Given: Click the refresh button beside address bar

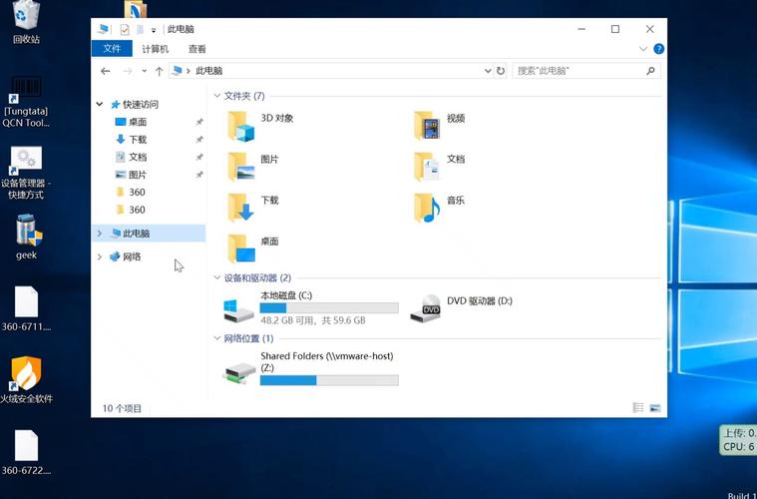Looking at the screenshot, I should tap(501, 71).
